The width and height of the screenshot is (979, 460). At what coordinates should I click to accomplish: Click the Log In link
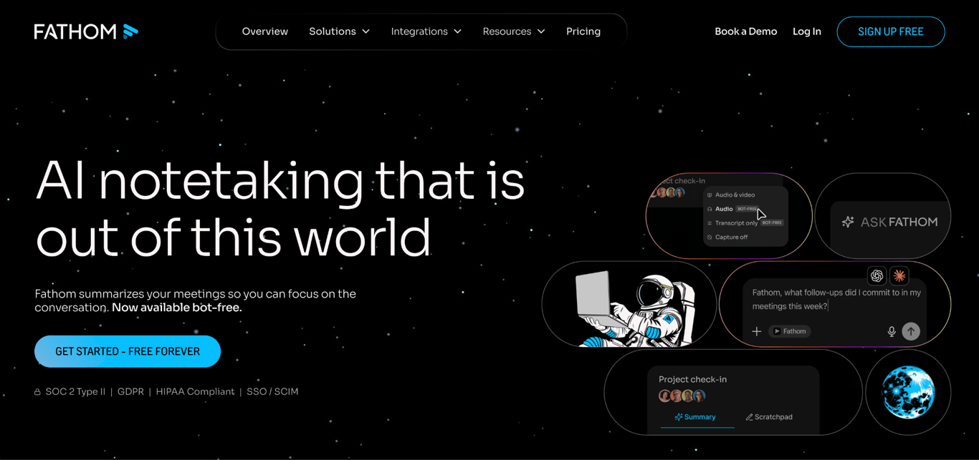[807, 31]
